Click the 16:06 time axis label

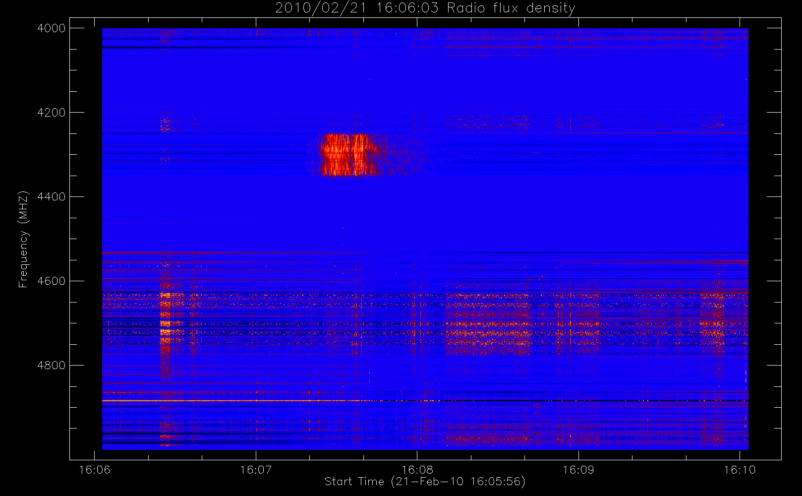[x=95, y=470]
